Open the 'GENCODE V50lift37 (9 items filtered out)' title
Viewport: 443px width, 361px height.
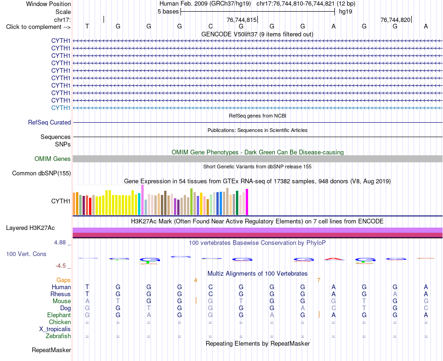point(257,34)
